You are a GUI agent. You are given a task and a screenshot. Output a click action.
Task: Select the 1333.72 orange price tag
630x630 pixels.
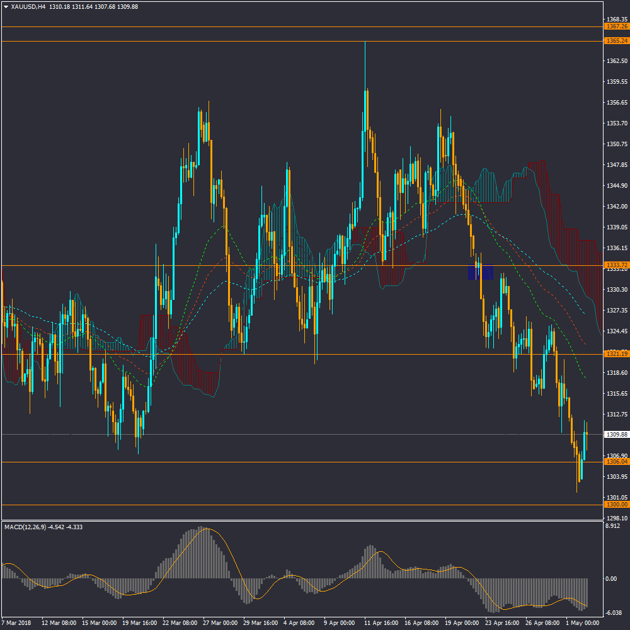tap(616, 265)
